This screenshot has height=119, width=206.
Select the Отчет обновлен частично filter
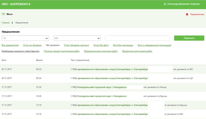[76, 45]
